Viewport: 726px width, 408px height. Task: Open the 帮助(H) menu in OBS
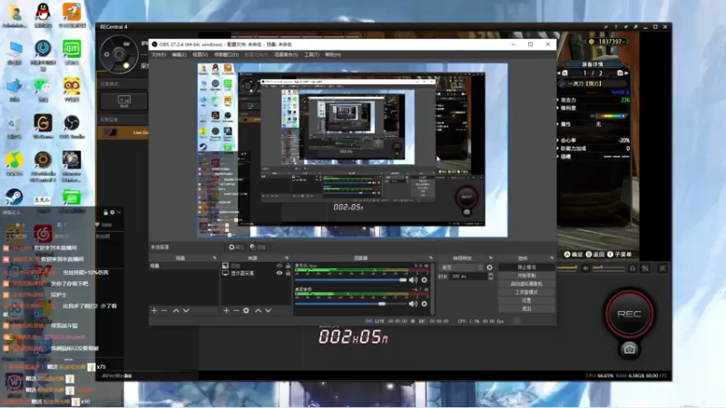[x=333, y=54]
